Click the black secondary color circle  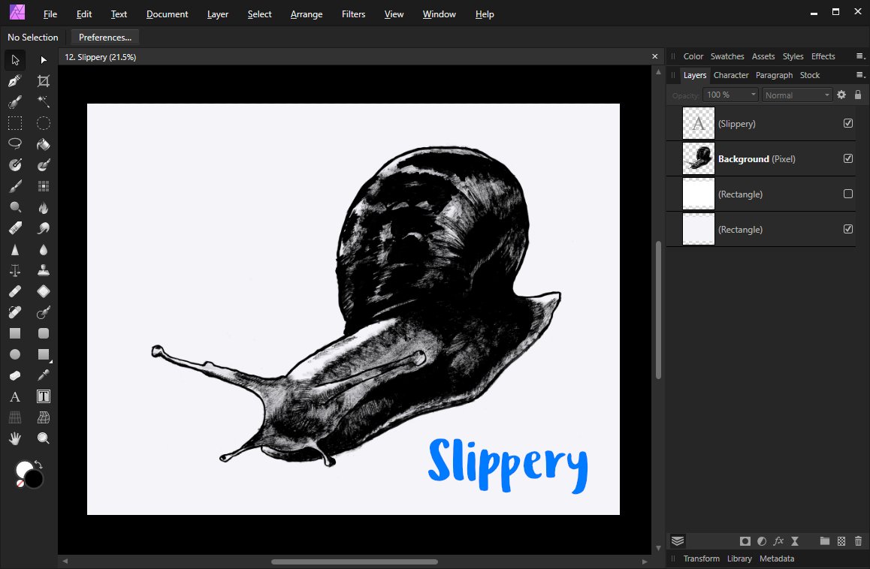pyautogui.click(x=34, y=479)
